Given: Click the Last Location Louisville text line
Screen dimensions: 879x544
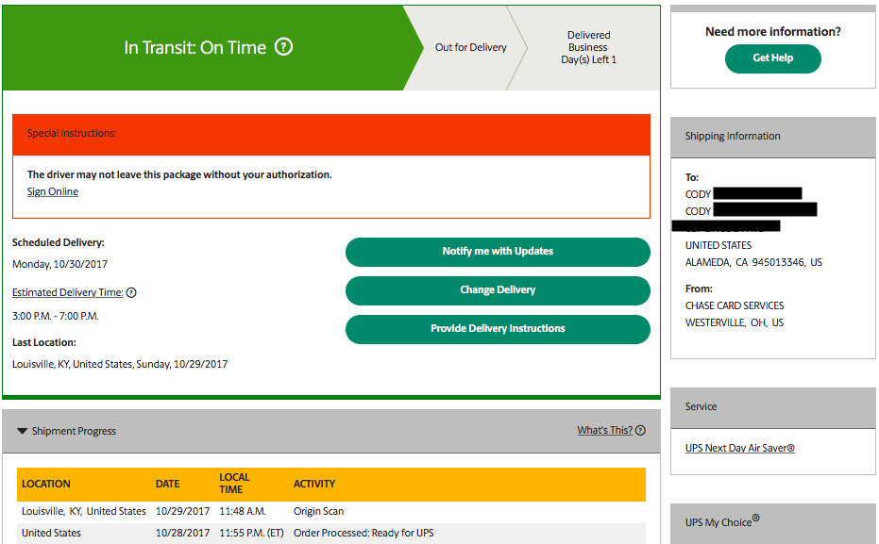Looking at the screenshot, I should click(x=120, y=364).
